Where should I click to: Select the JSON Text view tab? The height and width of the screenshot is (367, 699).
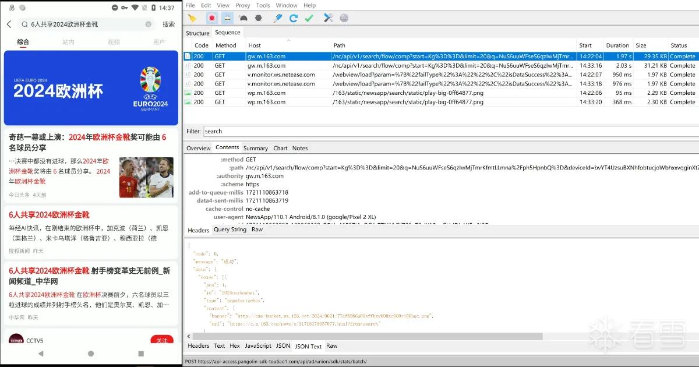[308, 346]
